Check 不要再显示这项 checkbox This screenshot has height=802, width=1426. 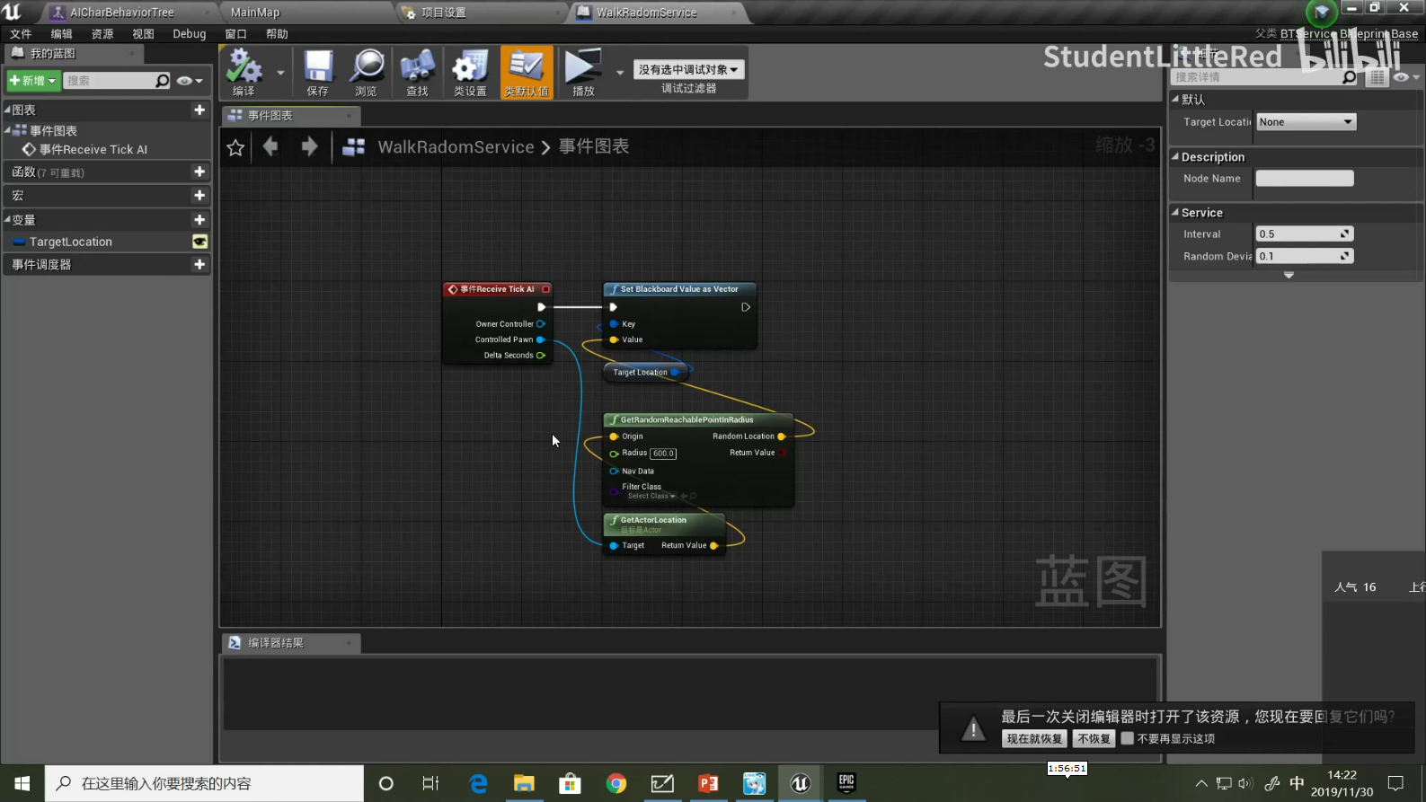point(1127,739)
